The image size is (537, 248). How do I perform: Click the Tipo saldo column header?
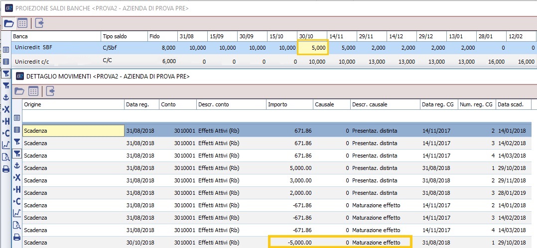(x=125, y=36)
